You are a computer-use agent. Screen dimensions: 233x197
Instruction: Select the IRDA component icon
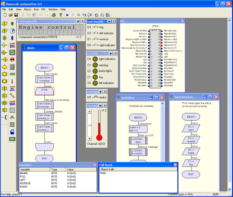point(12,45)
